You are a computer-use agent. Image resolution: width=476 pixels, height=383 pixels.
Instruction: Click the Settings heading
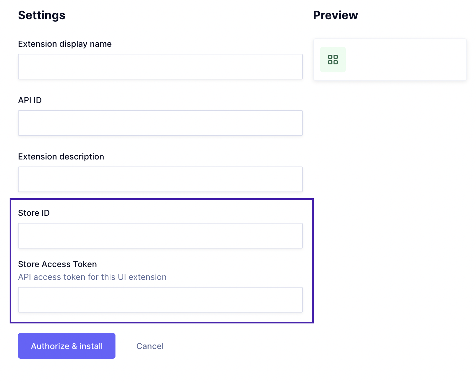click(42, 15)
